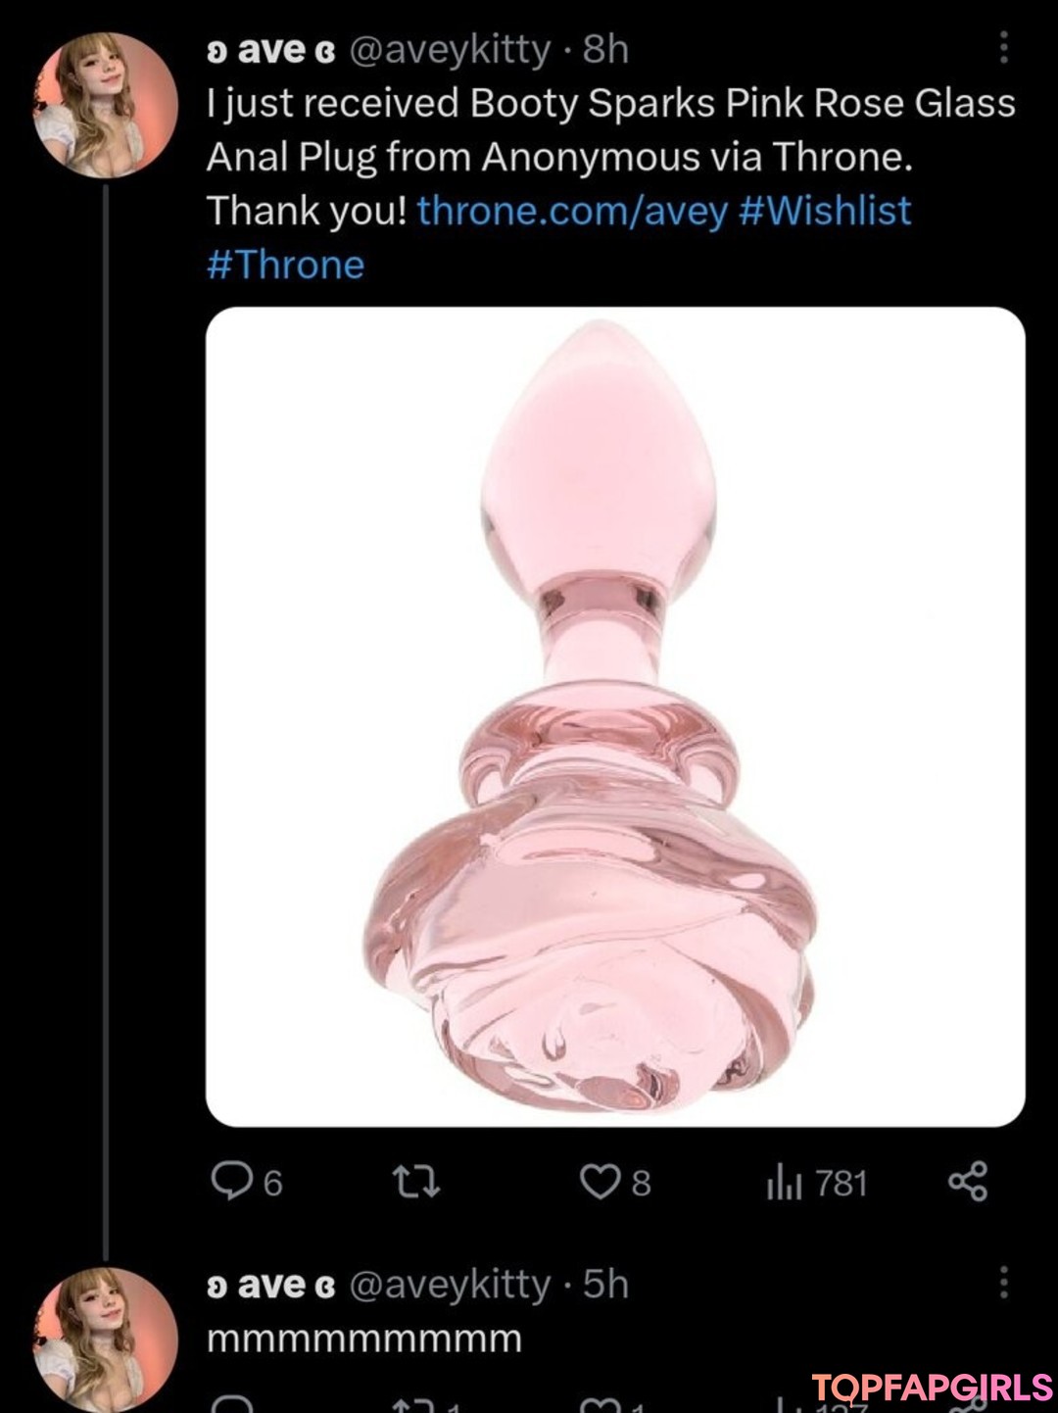Image resolution: width=1058 pixels, height=1413 pixels.
Task: Reply to the first tweet with 6 replies
Action: (232, 1182)
